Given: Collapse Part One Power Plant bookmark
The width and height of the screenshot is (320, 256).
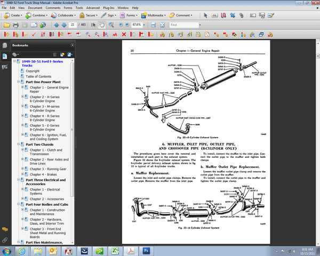Looking at the screenshot, I should (x=18, y=82).
